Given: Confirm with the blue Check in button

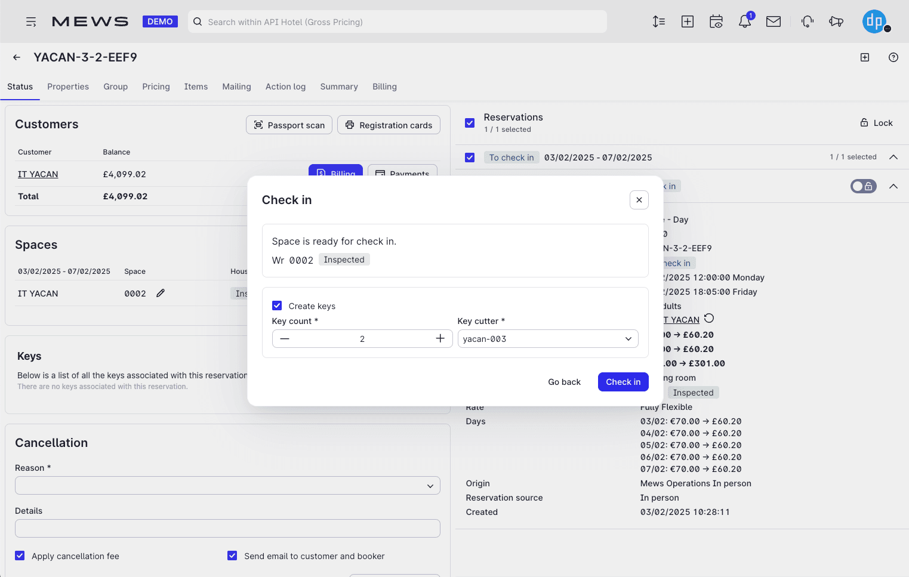Looking at the screenshot, I should [x=623, y=382].
